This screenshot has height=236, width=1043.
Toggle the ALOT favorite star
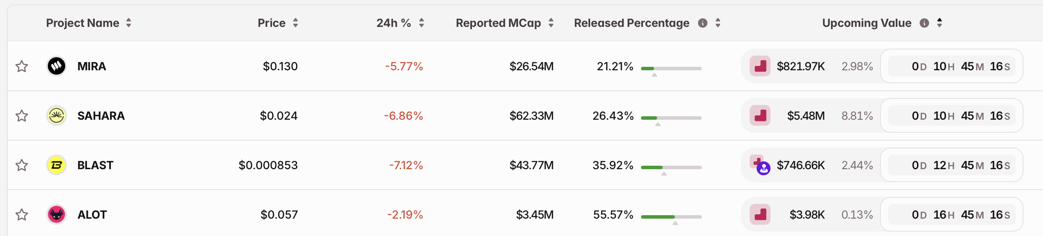[x=22, y=215]
